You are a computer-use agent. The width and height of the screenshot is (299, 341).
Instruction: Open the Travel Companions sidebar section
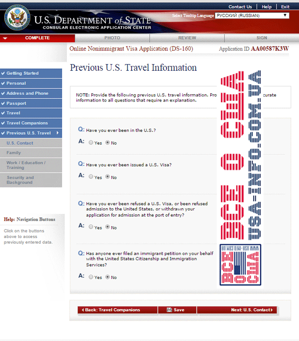coord(31,123)
